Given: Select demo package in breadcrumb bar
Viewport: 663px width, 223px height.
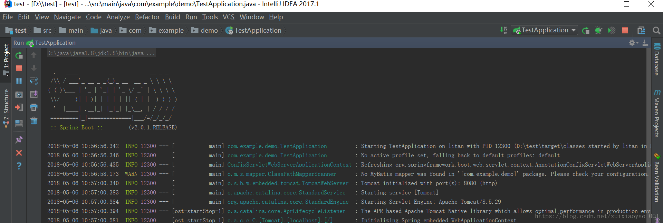Looking at the screenshot, I should (x=204, y=31).
